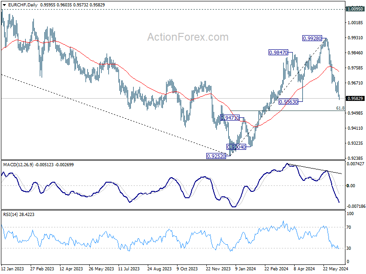The height and width of the screenshot is (274, 366).
Task: Click the 22 May 2024 date label
Action: [336, 269]
